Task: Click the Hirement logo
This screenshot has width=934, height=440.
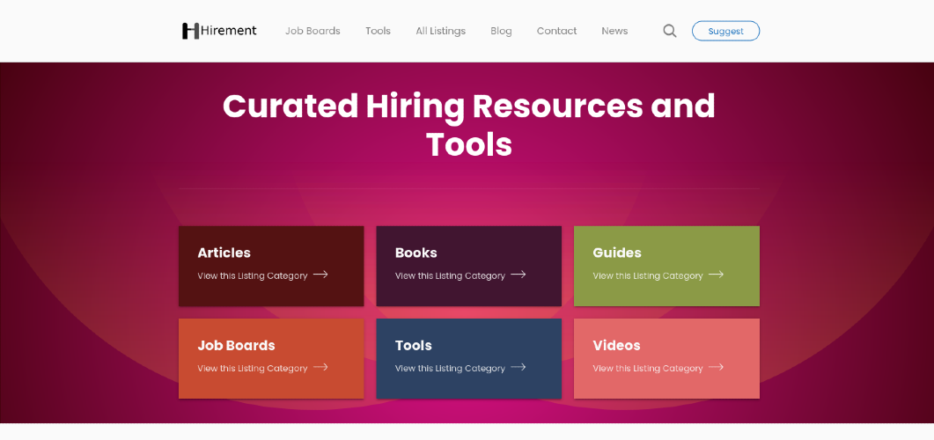Action: pos(219,31)
